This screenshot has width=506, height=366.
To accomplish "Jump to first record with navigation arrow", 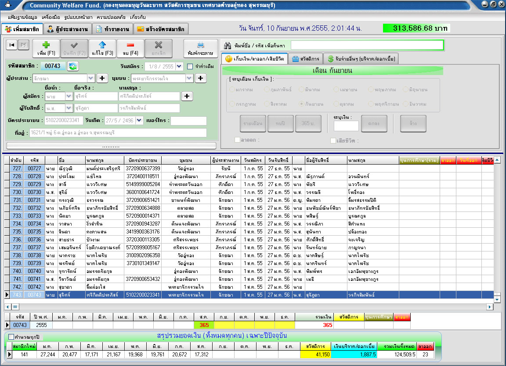I will coord(12,45).
